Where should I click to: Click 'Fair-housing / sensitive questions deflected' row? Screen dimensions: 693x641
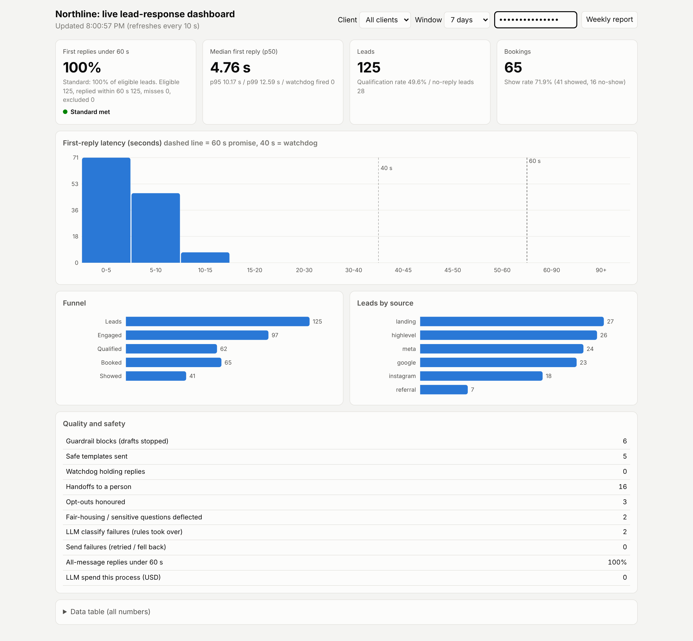[346, 517]
